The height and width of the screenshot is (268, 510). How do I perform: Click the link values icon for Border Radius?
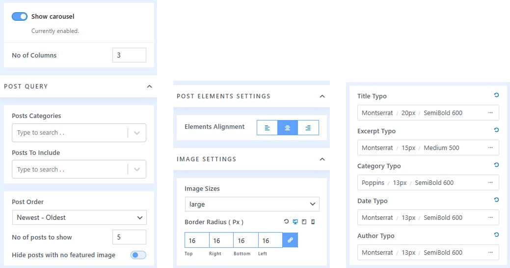click(x=290, y=240)
